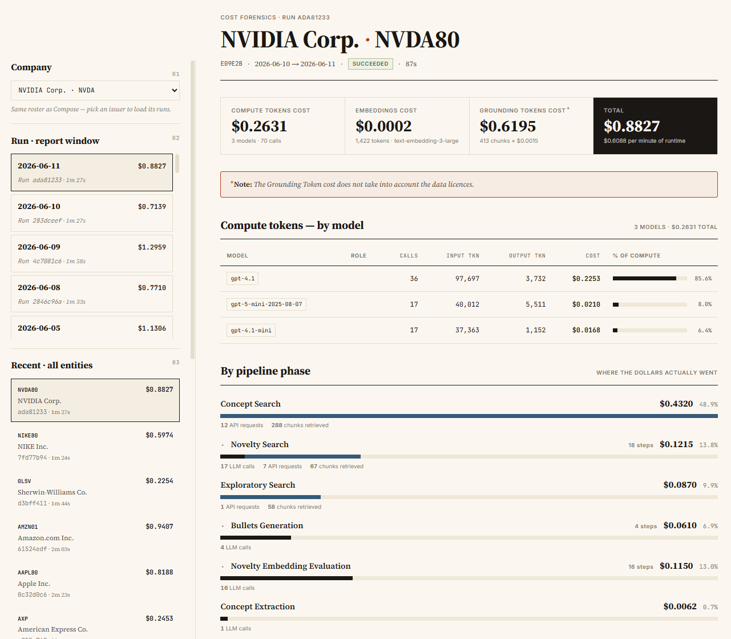Click the Concept Search $0.4320 amount

pos(676,404)
